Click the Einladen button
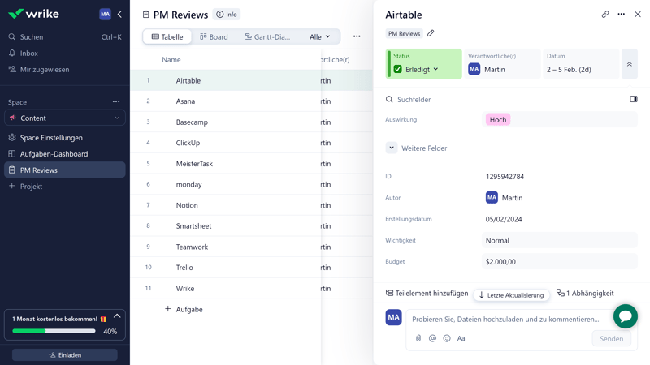Screen dimensions: 650x365 pyautogui.click(x=65, y=355)
